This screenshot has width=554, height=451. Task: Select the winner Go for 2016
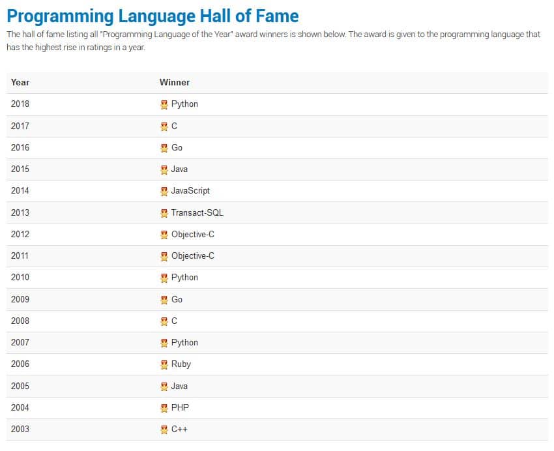(x=177, y=148)
